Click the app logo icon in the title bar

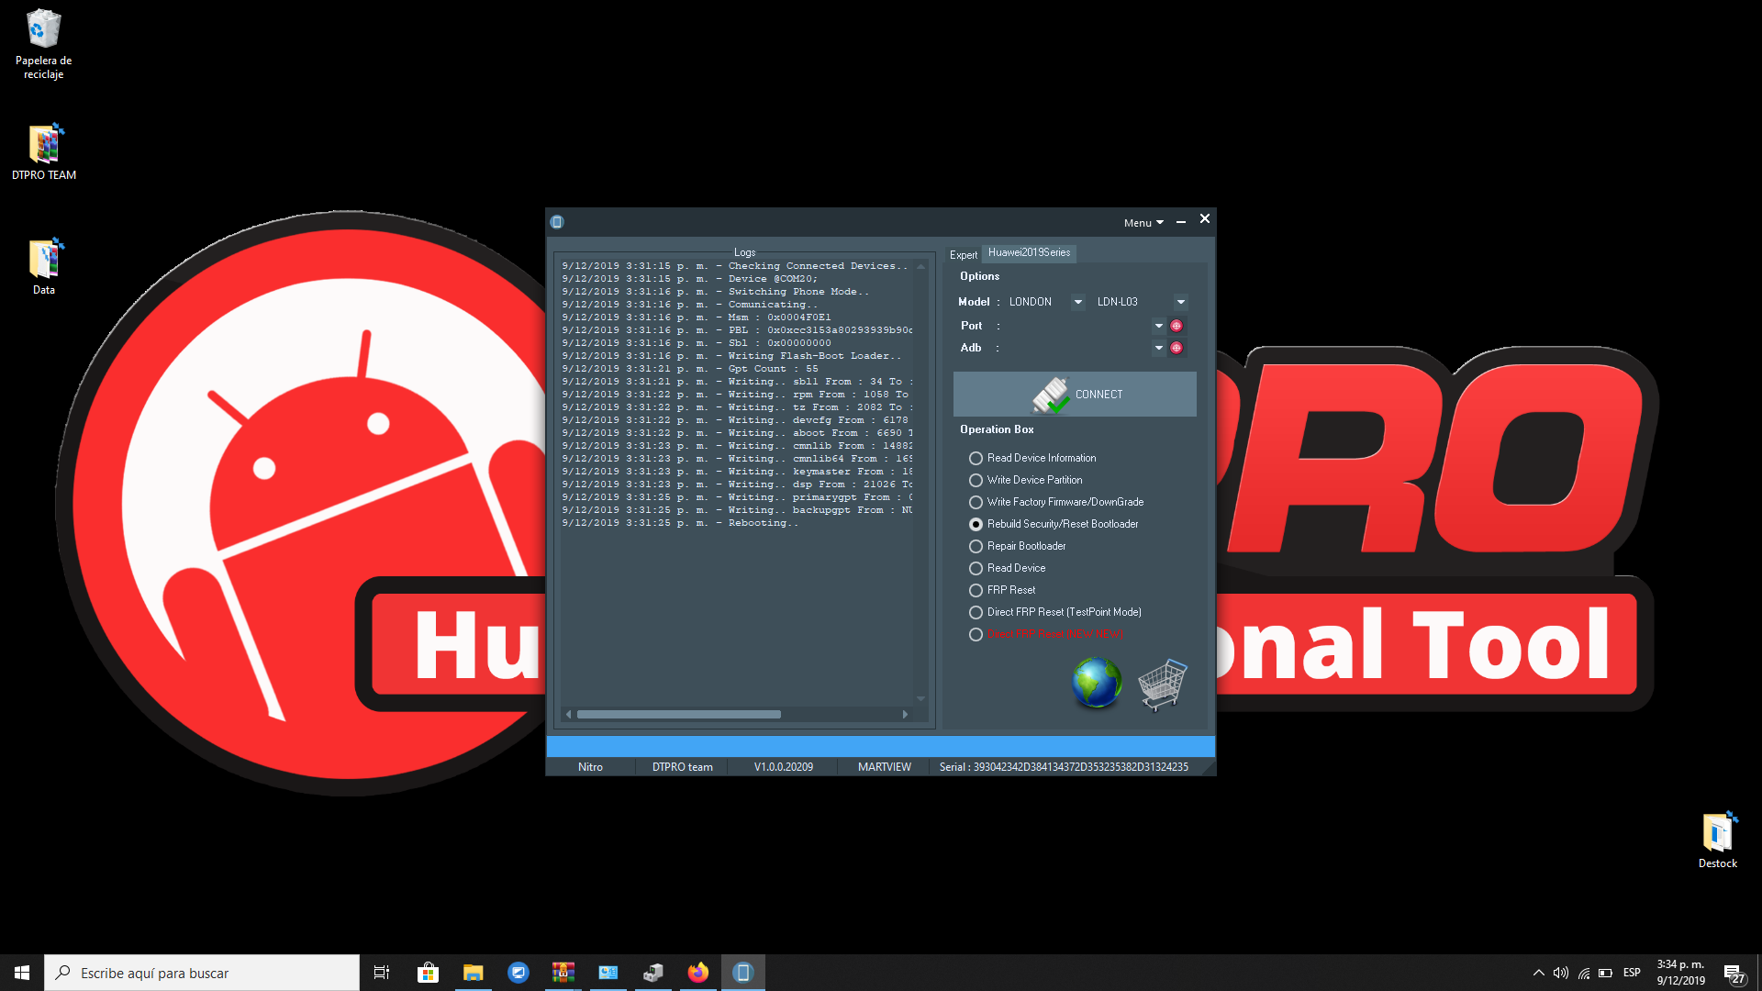pos(557,222)
